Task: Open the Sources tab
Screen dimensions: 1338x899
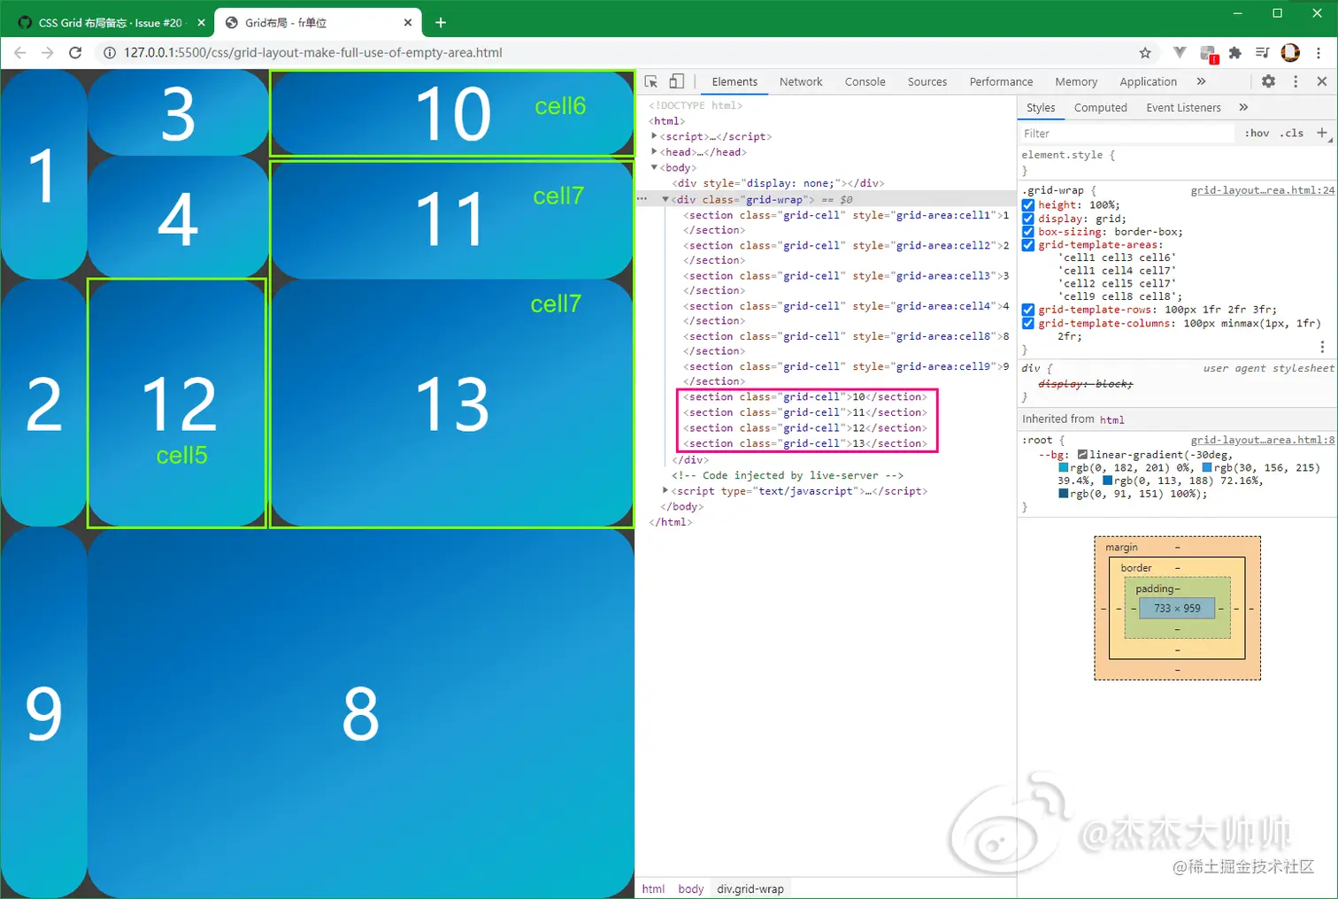Action: [927, 81]
